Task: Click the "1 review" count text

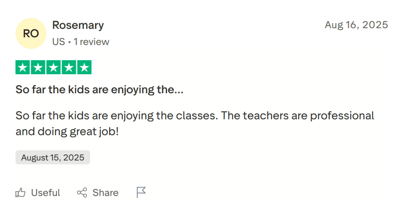Action: click(x=92, y=42)
